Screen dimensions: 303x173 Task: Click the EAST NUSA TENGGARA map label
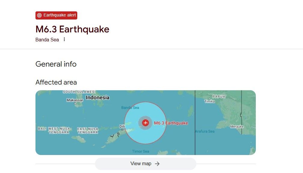coord(88,130)
